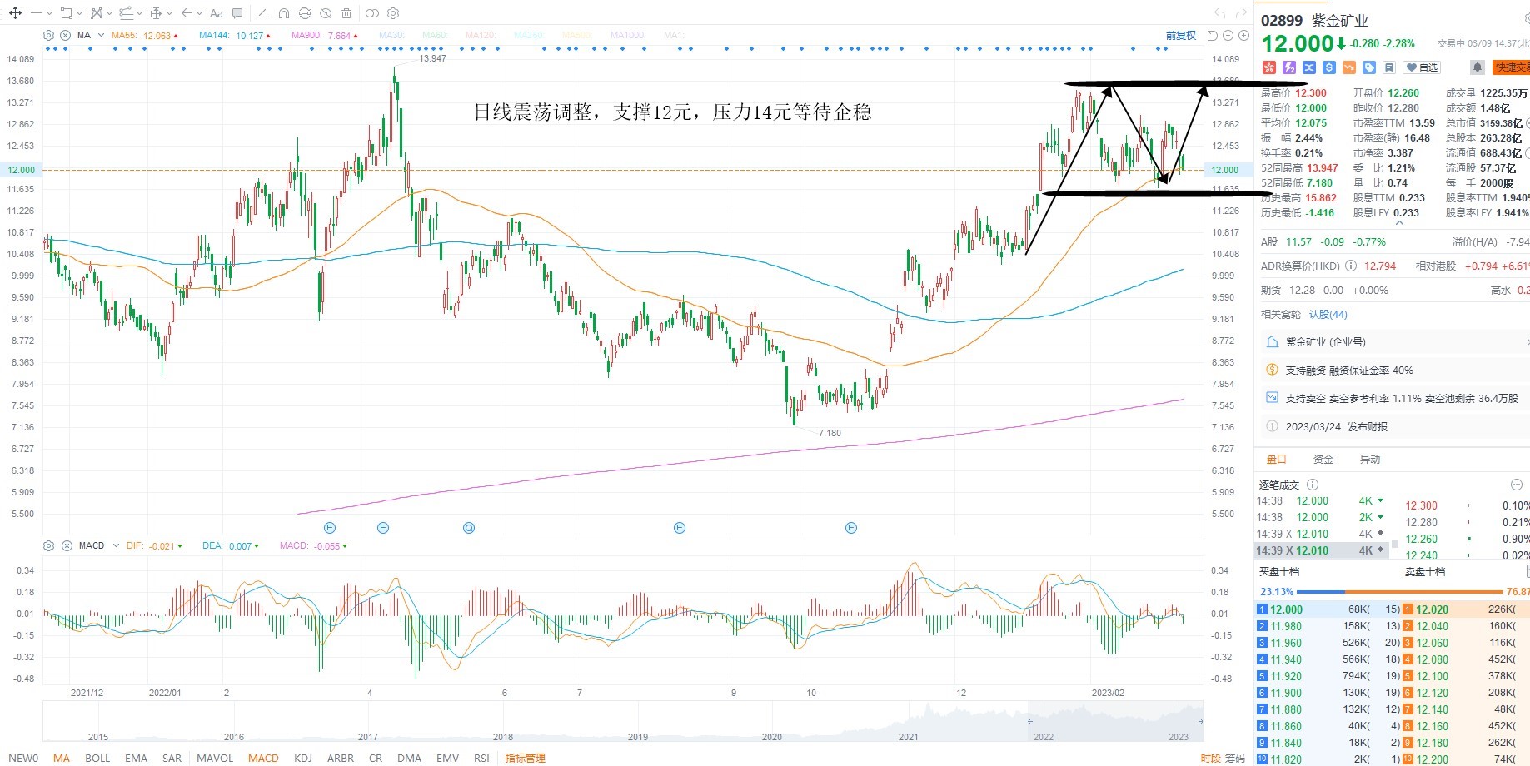This screenshot has width=1530, height=766.
Task: Open arrow tool dropdown arrow
Action: point(199,13)
